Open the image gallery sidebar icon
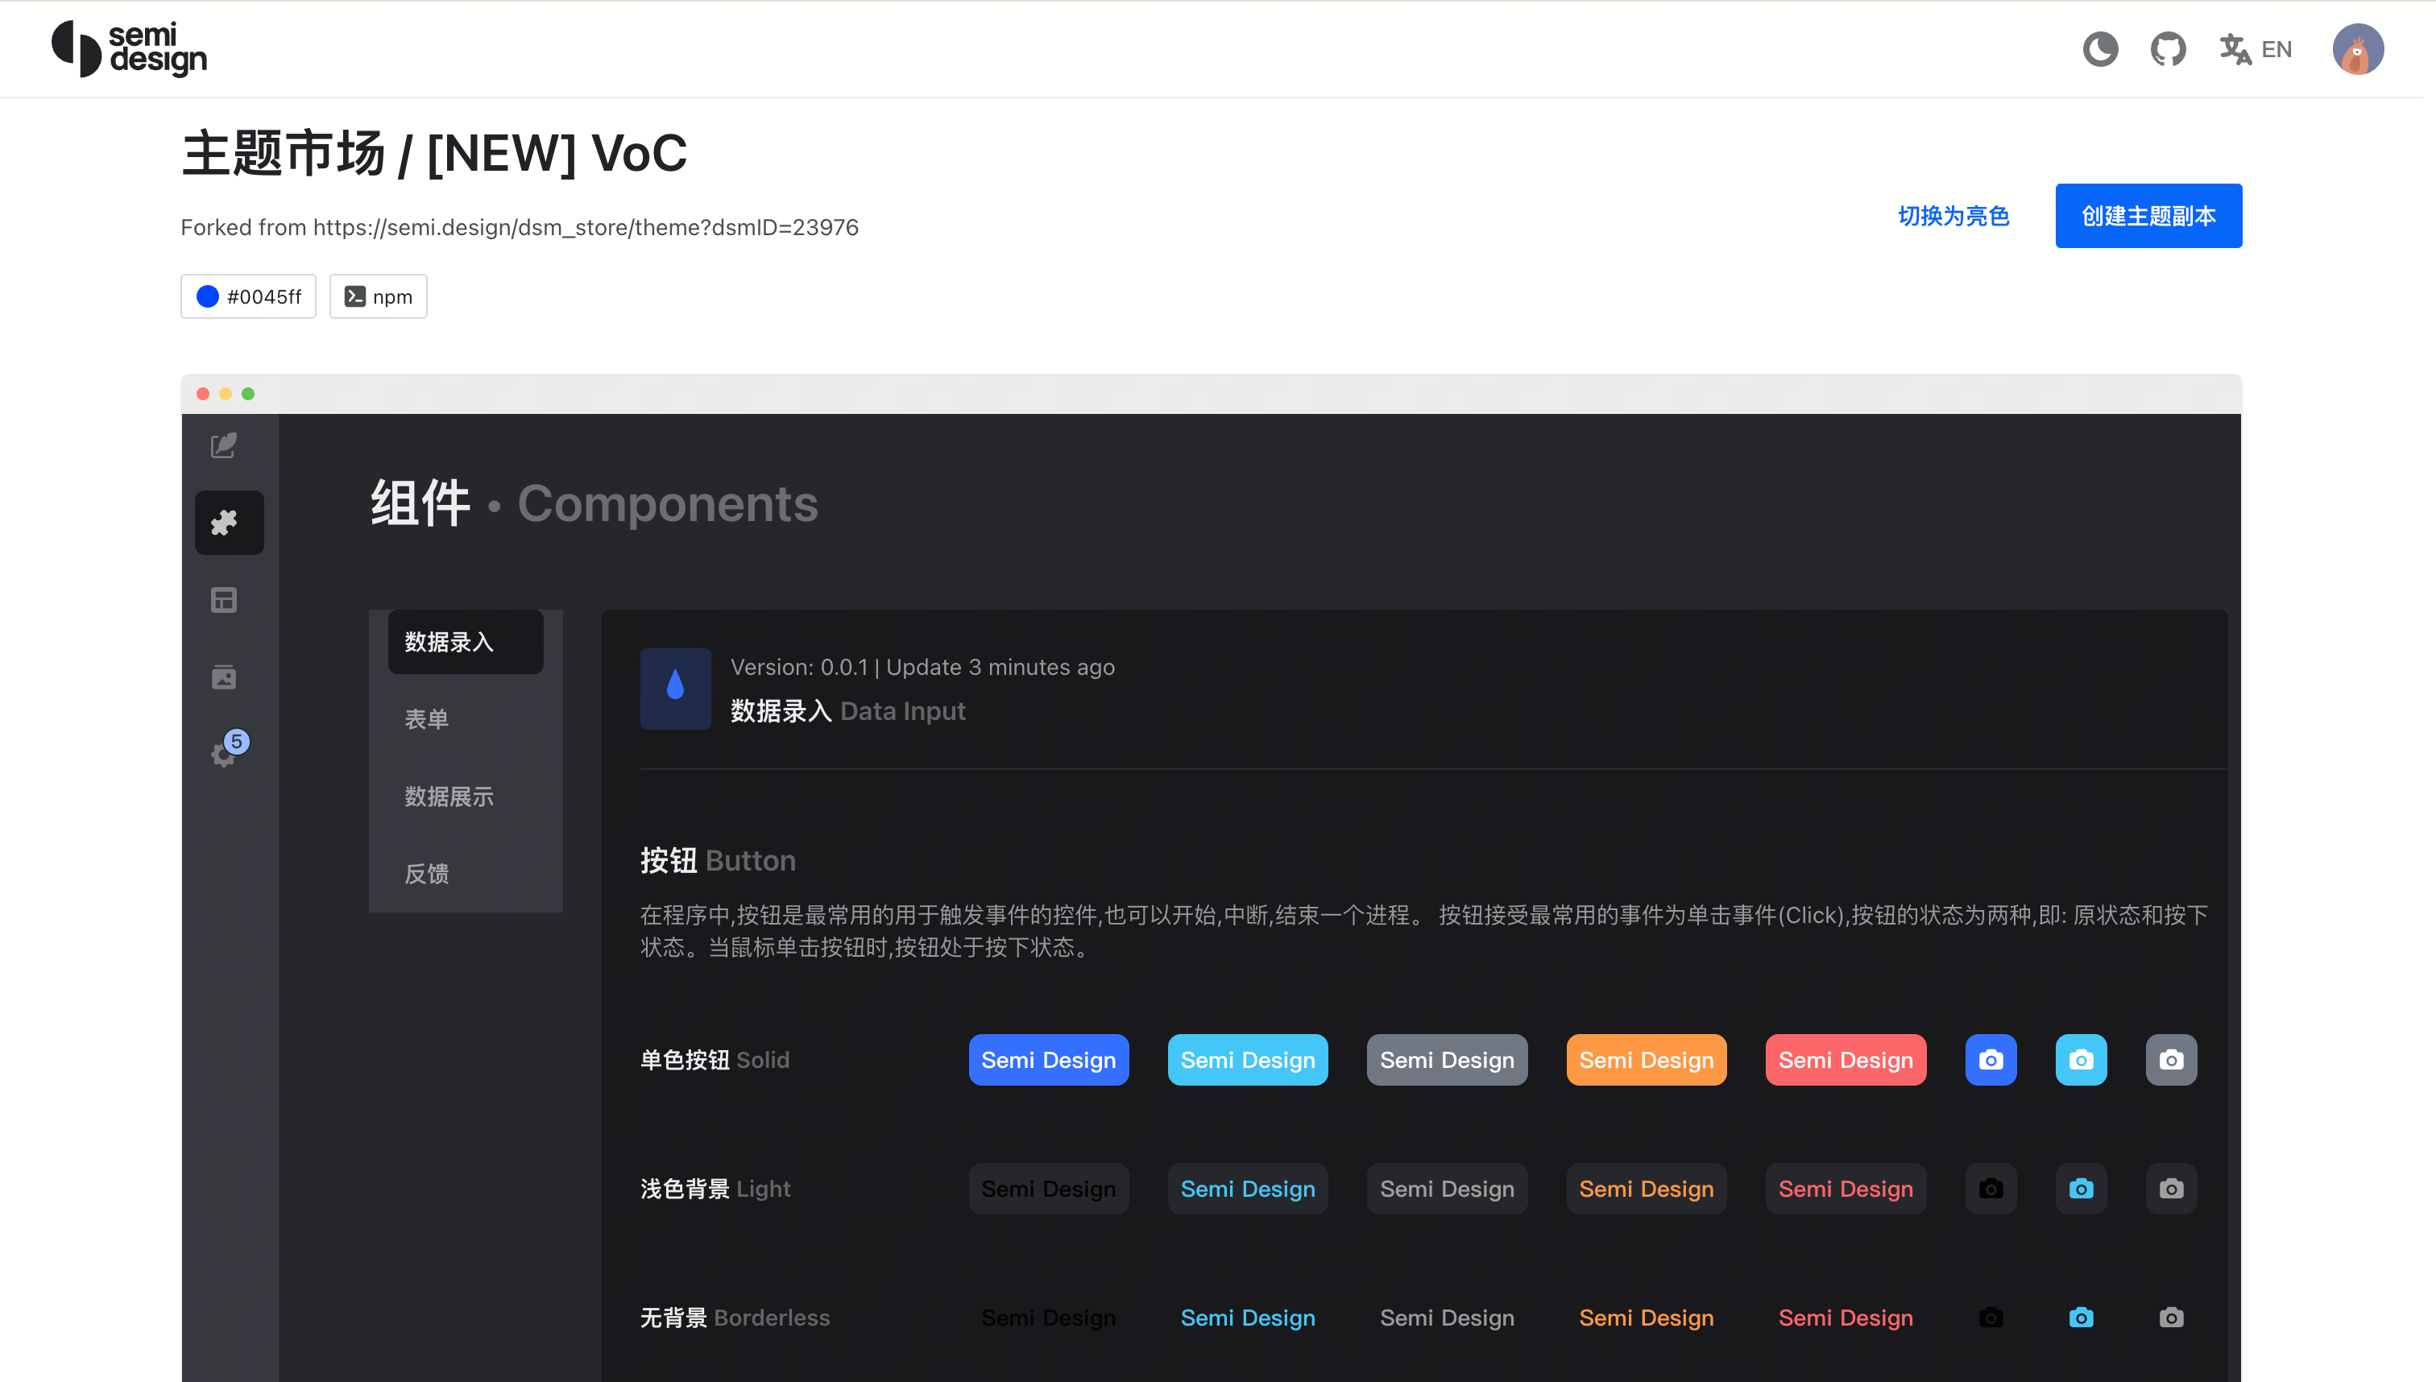Image resolution: width=2436 pixels, height=1382 pixels. [x=224, y=677]
